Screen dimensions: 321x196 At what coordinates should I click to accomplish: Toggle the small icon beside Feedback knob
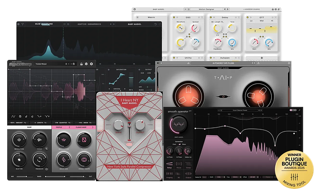point(47,169)
